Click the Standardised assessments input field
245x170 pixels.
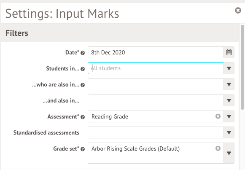pyautogui.click(x=156, y=132)
